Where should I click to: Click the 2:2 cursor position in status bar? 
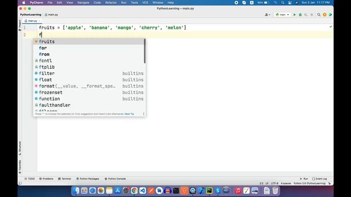point(261,183)
